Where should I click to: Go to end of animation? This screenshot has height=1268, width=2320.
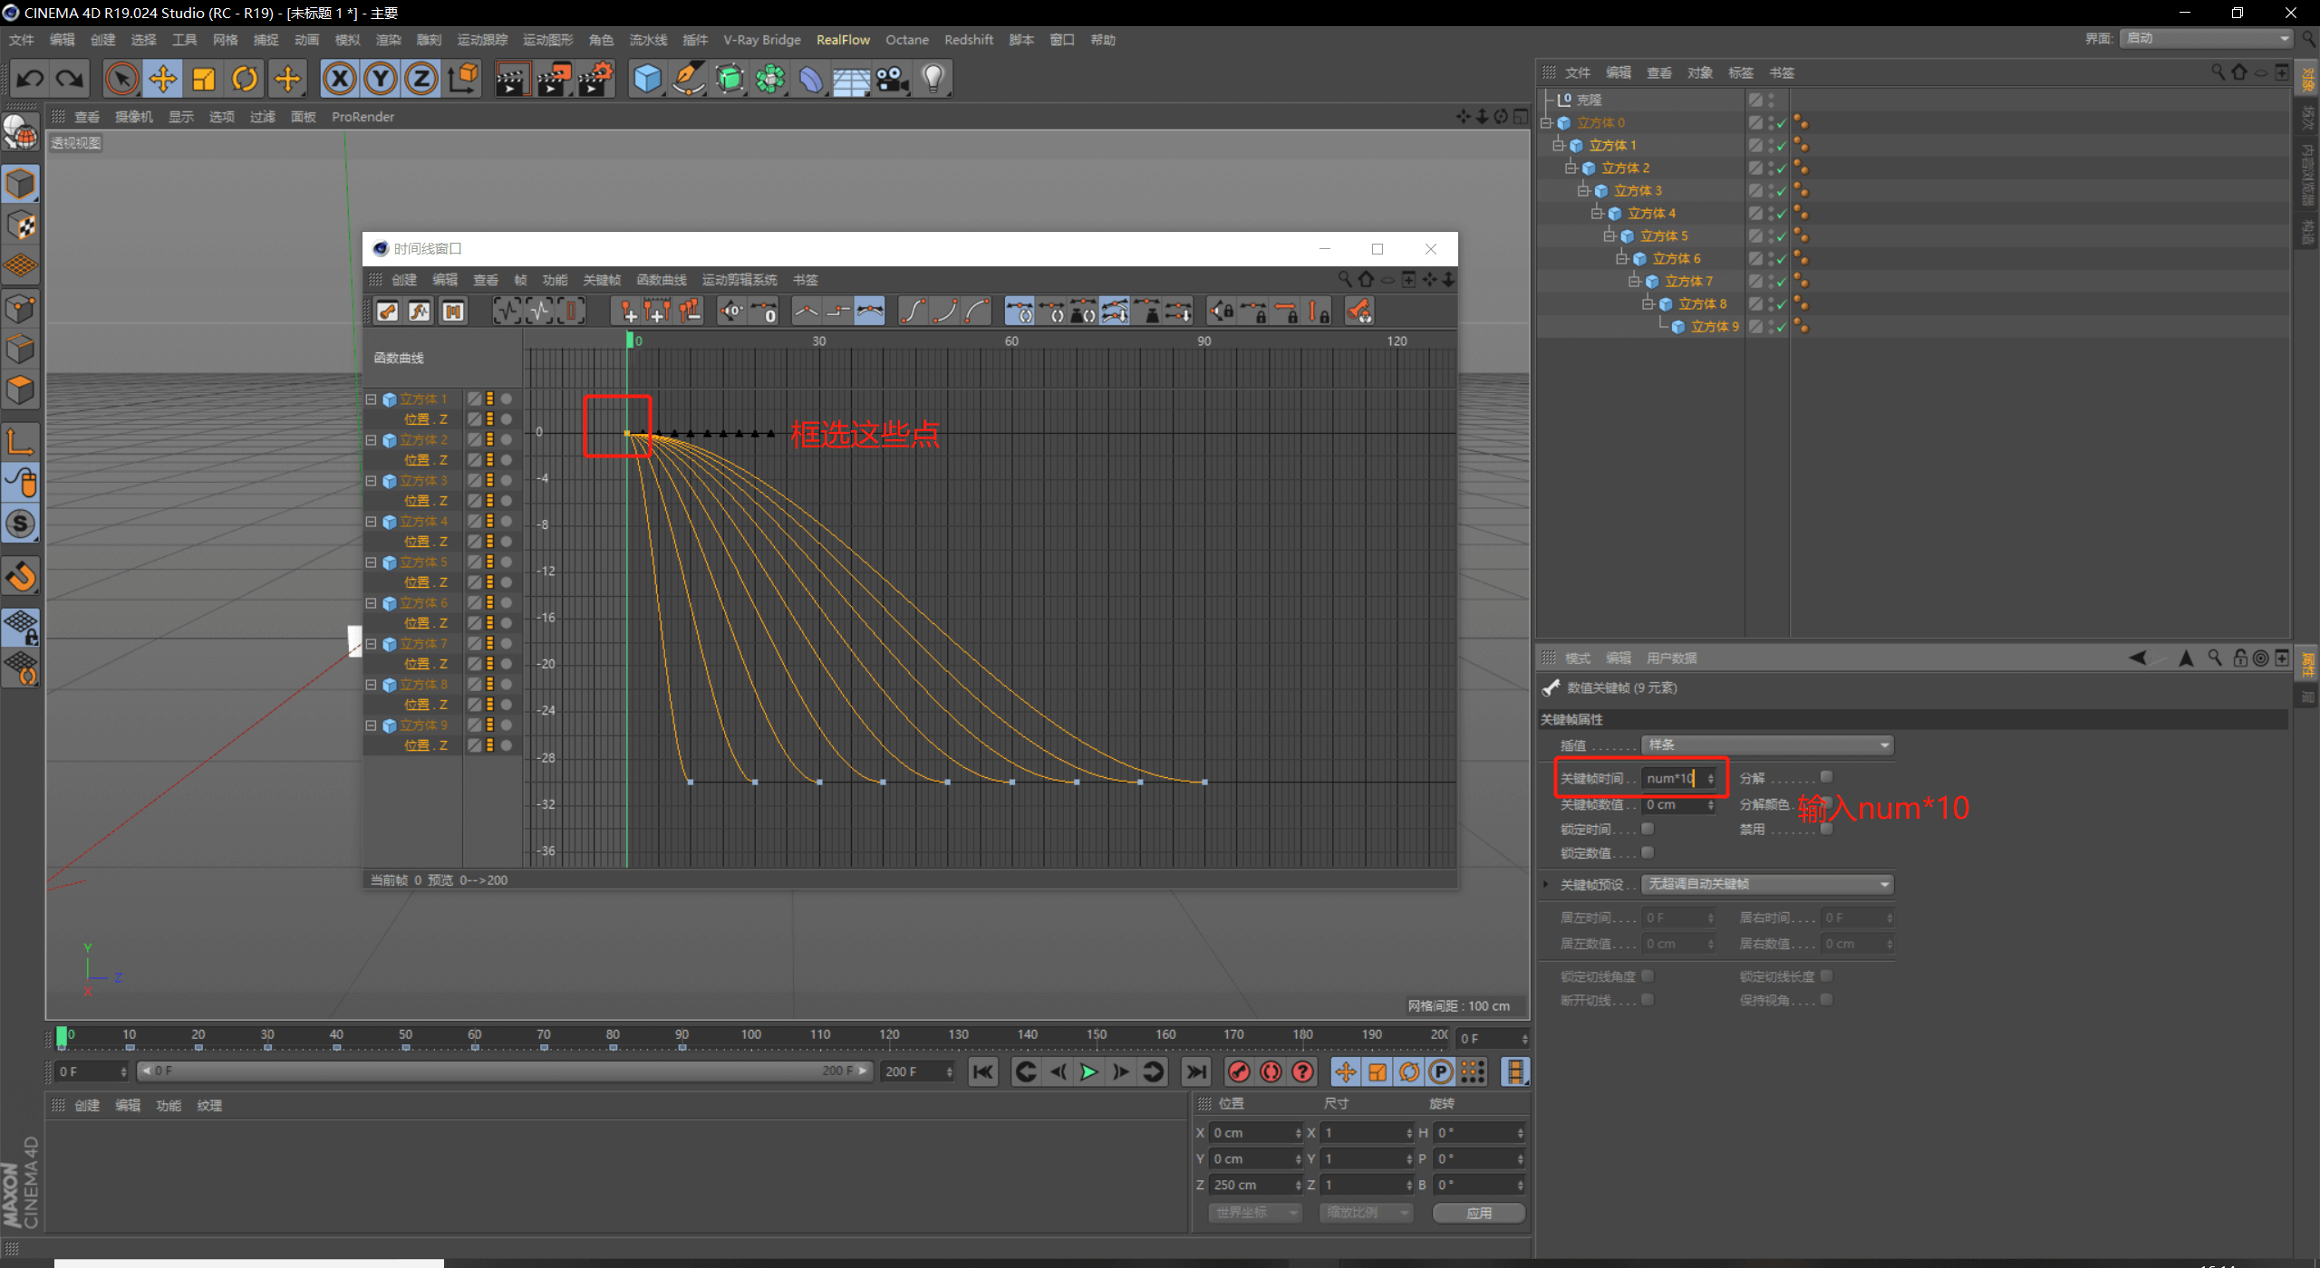[x=1196, y=1072]
